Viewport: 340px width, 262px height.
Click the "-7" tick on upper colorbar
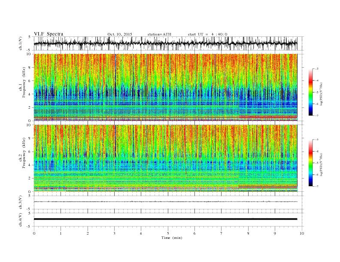[316, 116]
